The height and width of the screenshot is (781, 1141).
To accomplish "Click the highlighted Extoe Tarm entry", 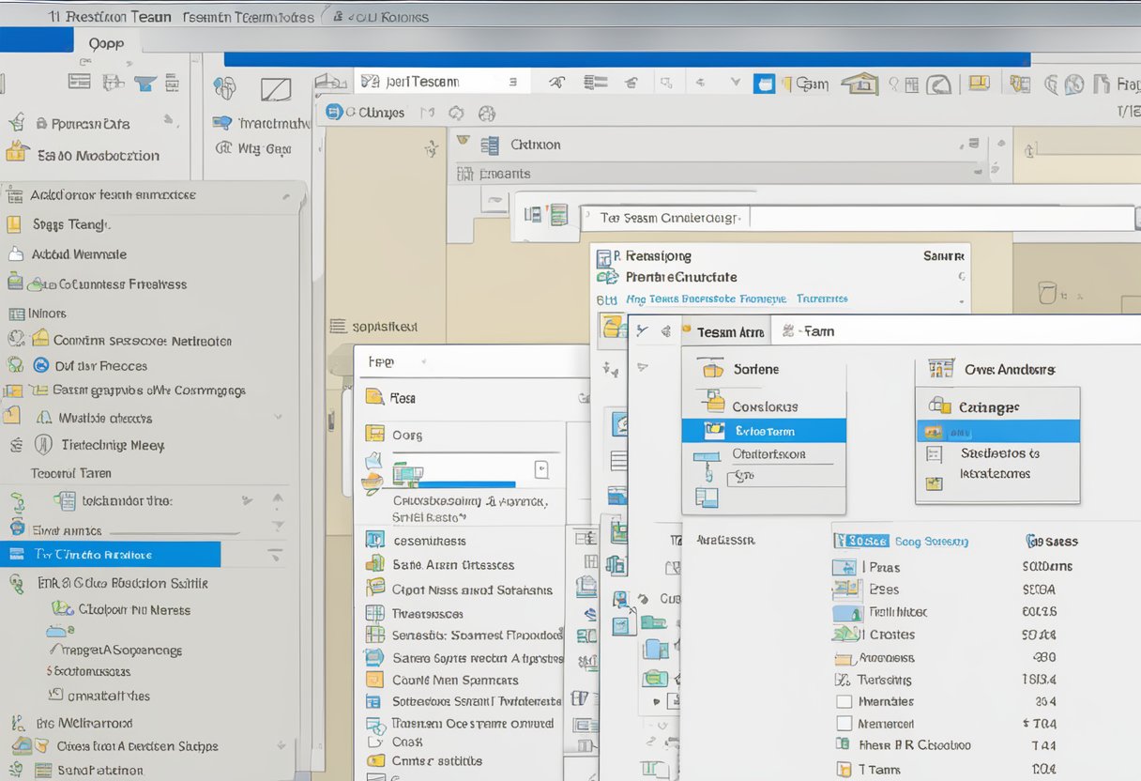I will point(765,431).
